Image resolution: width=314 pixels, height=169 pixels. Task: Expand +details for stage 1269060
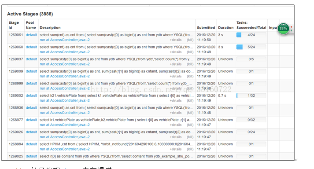(176, 52)
